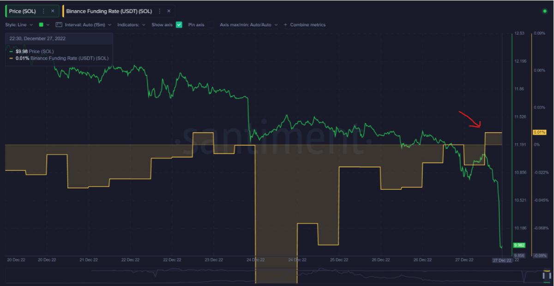Click Combine metrics button

(307, 24)
